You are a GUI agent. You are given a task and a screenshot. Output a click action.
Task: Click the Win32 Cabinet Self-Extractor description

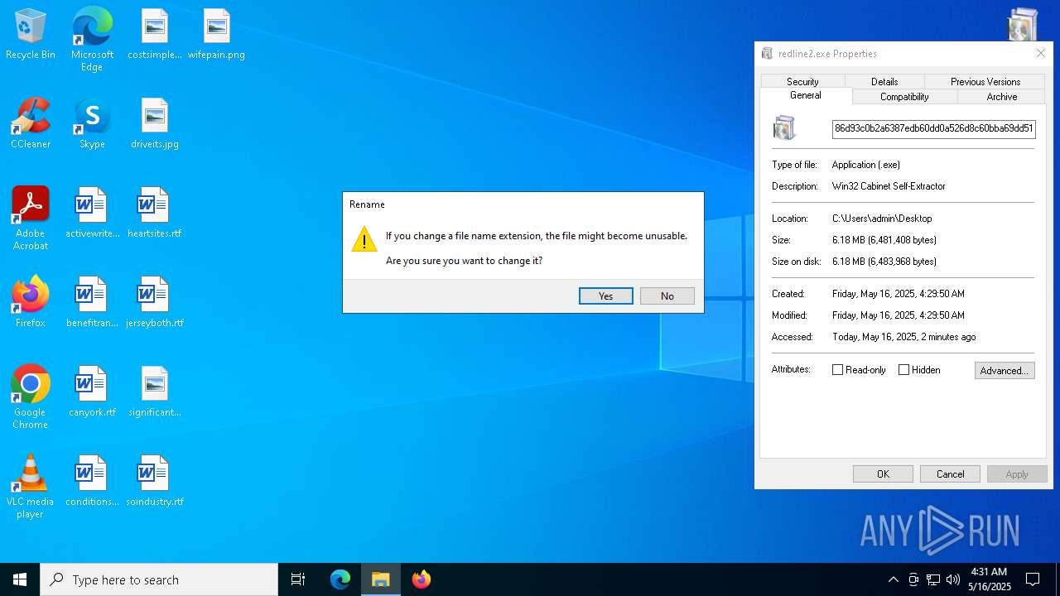tap(889, 186)
